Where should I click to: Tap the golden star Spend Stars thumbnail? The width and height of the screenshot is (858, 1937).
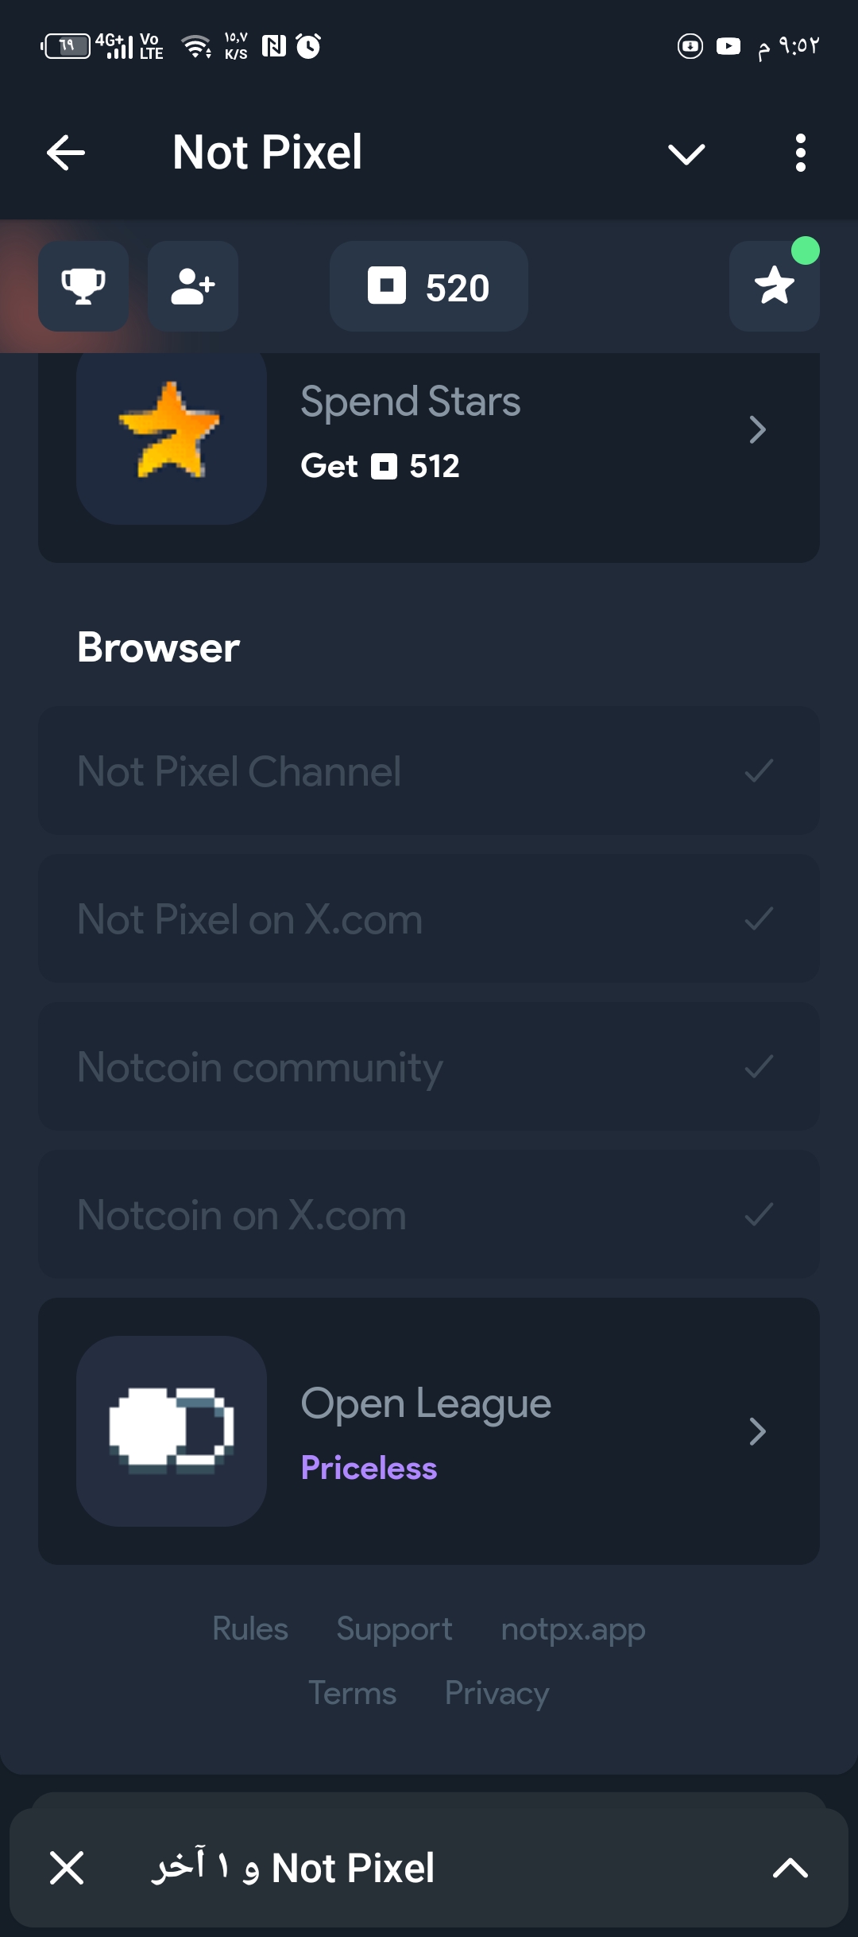[x=172, y=430]
